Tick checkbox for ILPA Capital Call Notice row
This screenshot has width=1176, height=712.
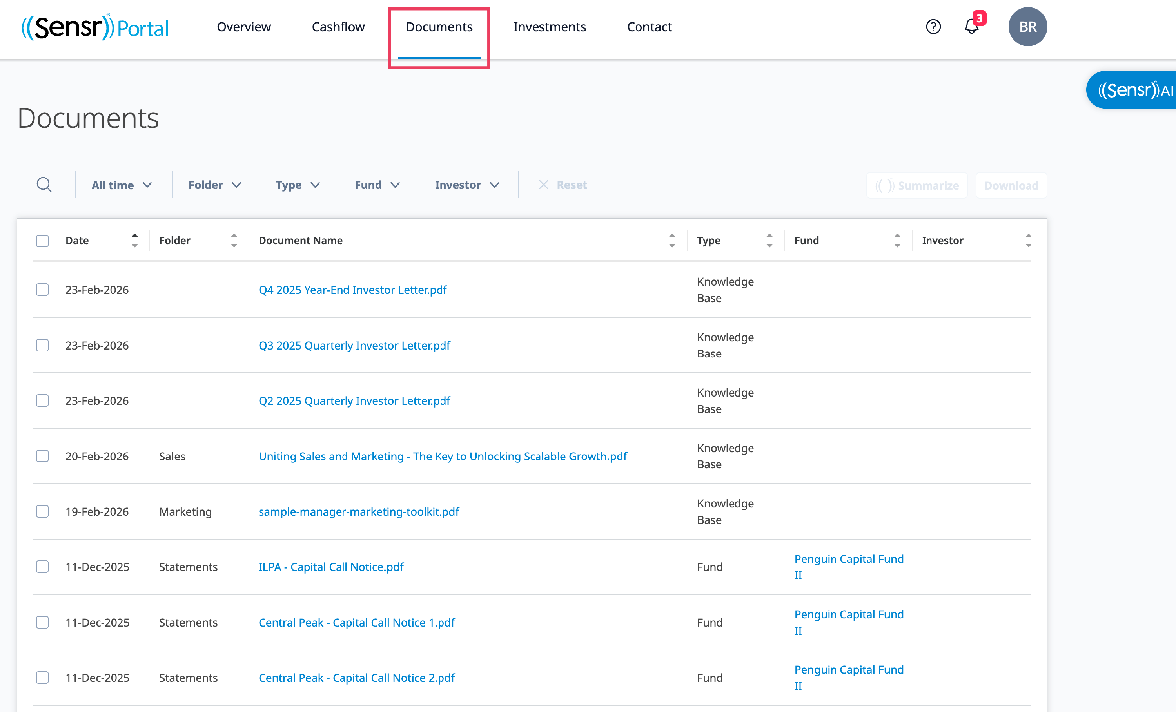42,567
